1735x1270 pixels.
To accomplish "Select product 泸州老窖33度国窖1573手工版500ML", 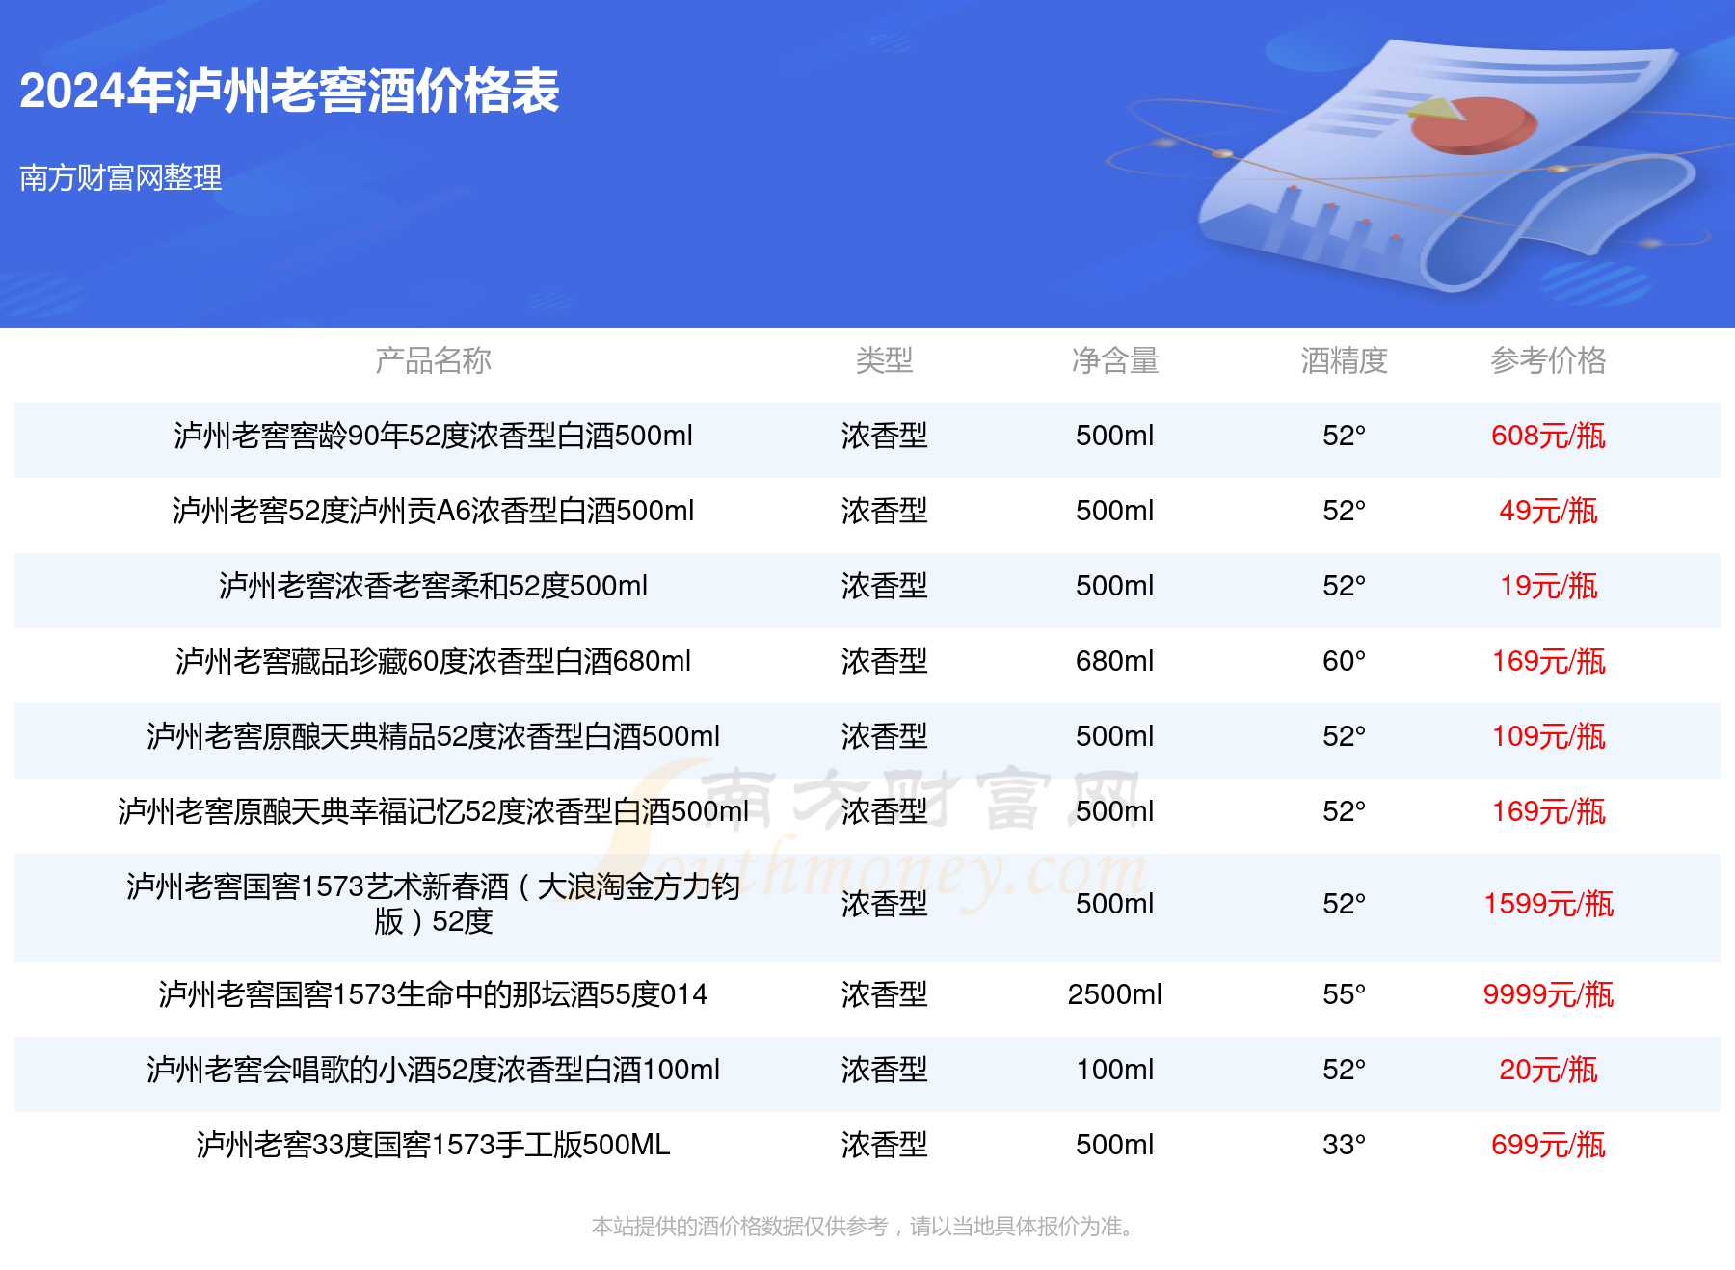I will (x=433, y=1145).
